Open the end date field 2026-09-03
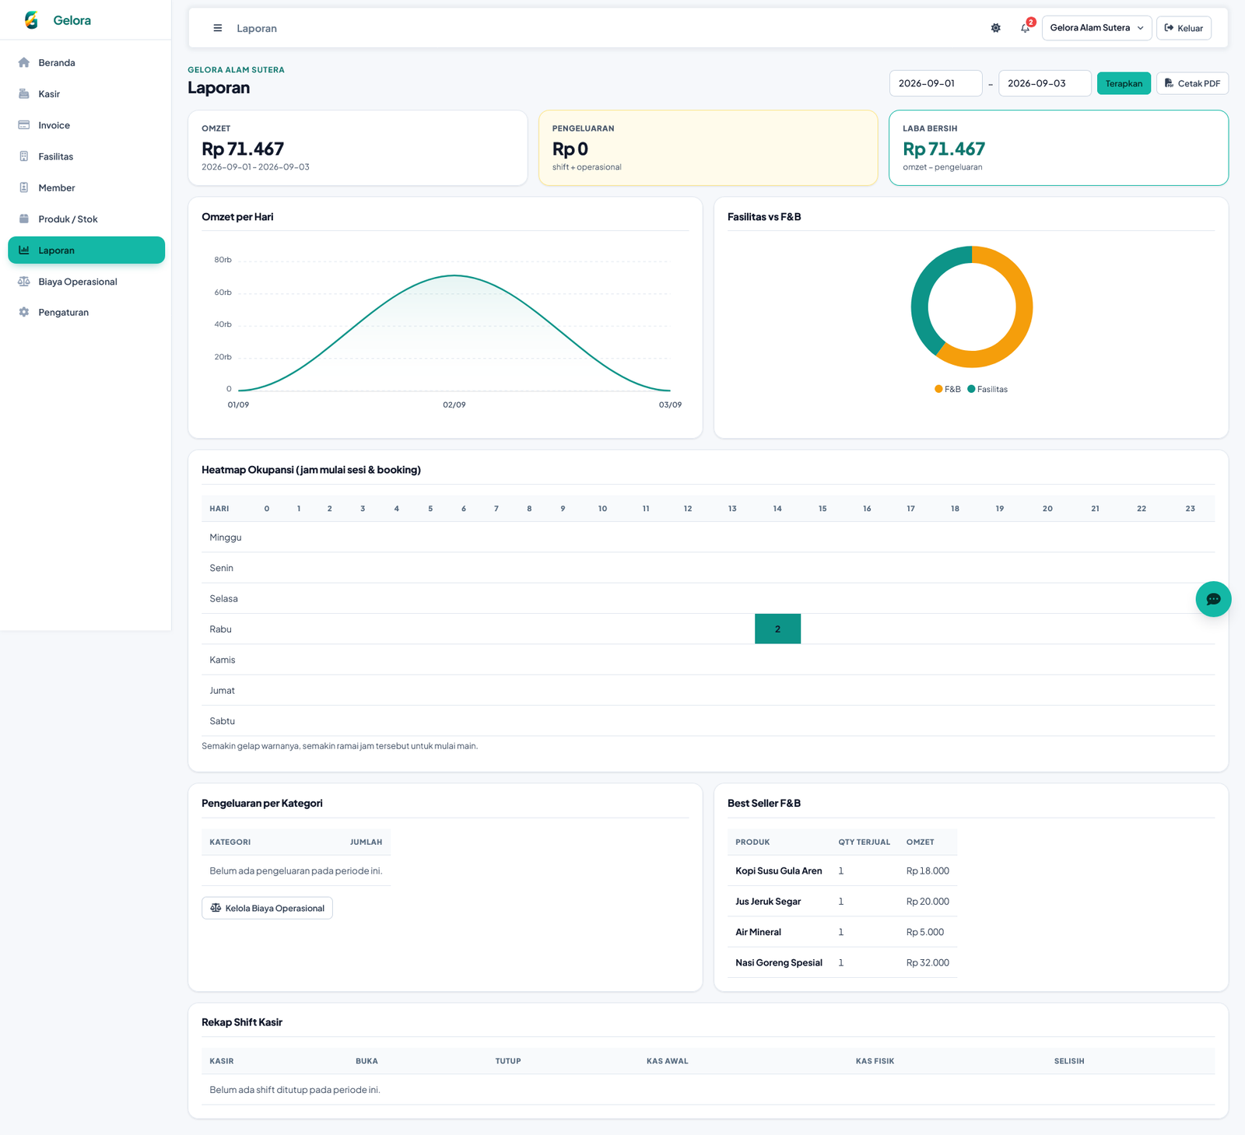This screenshot has width=1245, height=1135. click(x=1044, y=83)
